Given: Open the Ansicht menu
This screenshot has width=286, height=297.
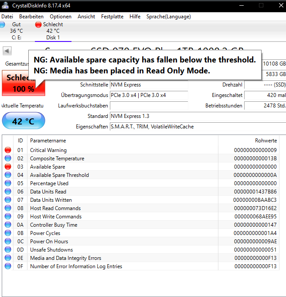Looking at the screenshot, I should coord(86,17).
